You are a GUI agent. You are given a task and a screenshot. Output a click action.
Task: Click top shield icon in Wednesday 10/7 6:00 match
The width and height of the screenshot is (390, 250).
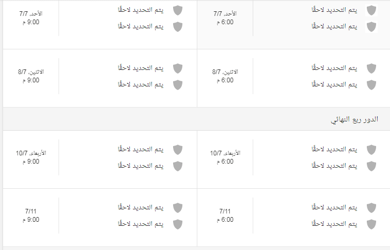click(x=371, y=150)
